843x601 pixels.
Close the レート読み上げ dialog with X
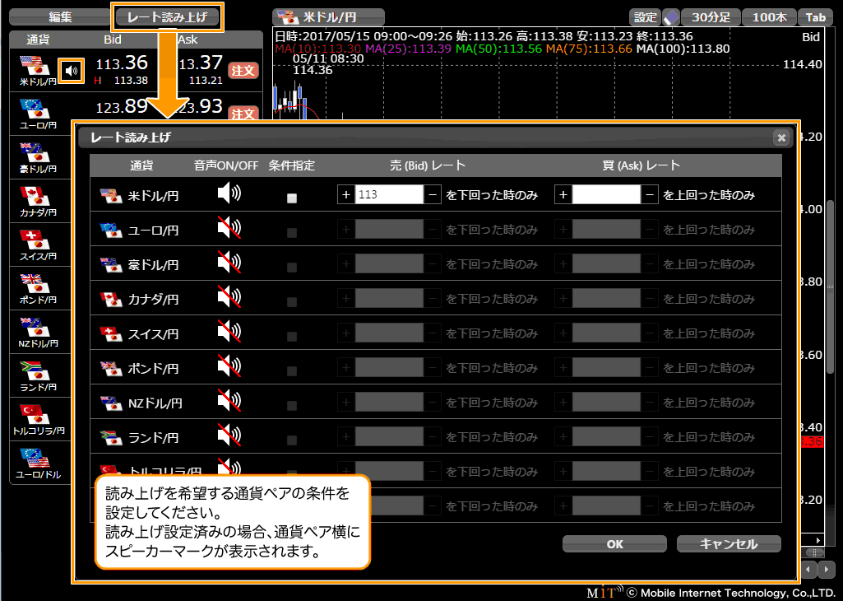tap(781, 137)
